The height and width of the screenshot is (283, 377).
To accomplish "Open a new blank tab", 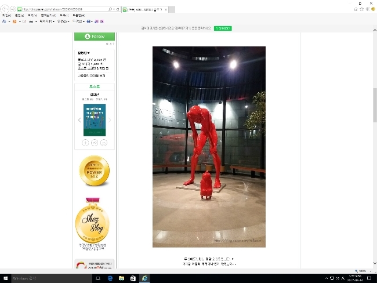I will point(172,9).
